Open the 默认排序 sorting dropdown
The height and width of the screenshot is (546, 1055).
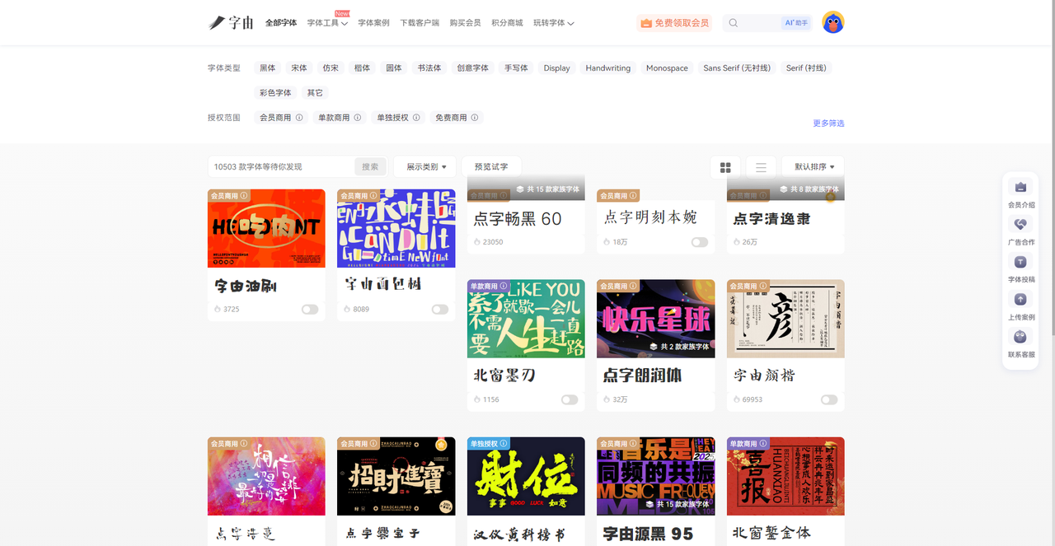pos(814,167)
